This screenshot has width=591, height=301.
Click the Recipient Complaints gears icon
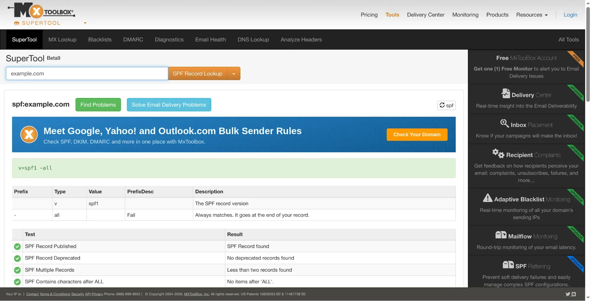(x=498, y=154)
